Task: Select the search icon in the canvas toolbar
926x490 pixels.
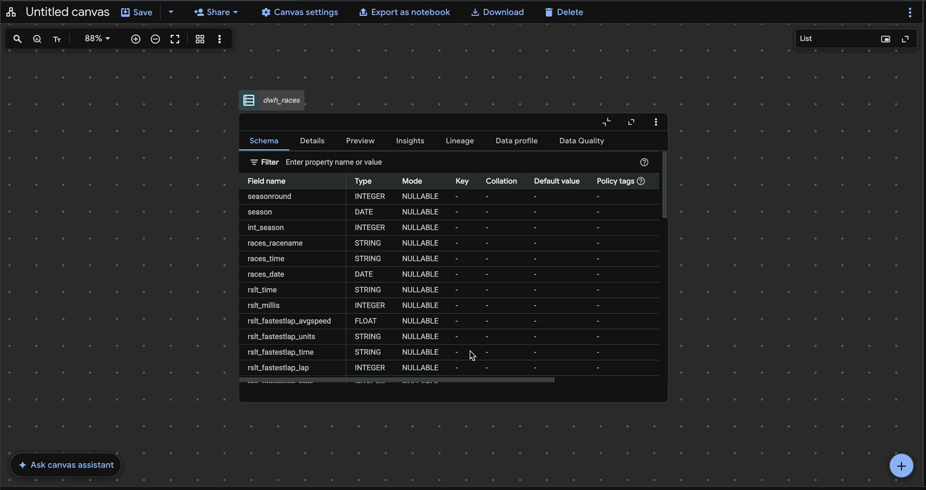Action: point(17,38)
